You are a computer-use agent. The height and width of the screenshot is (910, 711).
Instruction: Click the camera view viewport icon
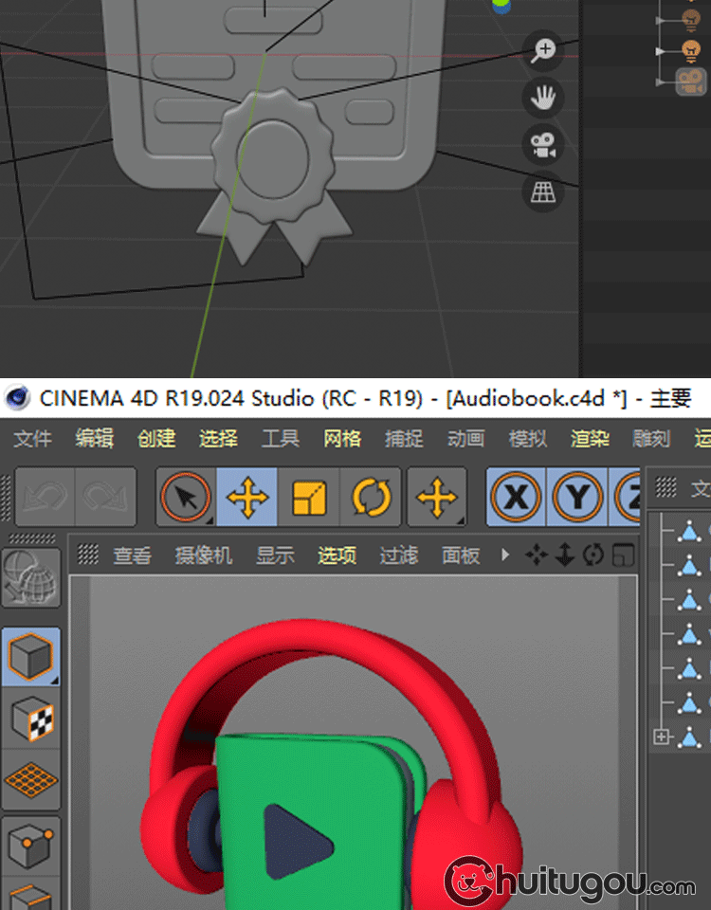542,144
